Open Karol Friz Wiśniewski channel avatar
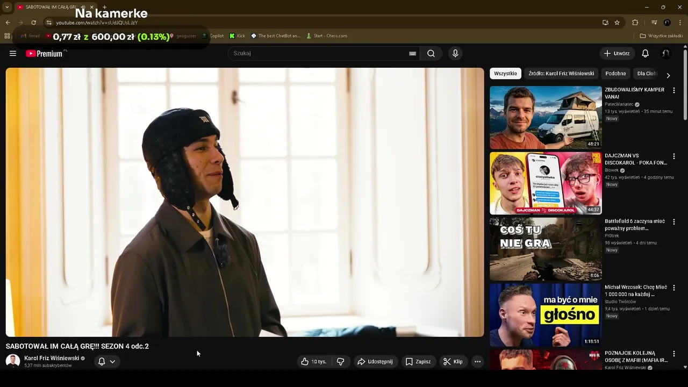Viewport: 688px width, 387px height. [13, 361]
